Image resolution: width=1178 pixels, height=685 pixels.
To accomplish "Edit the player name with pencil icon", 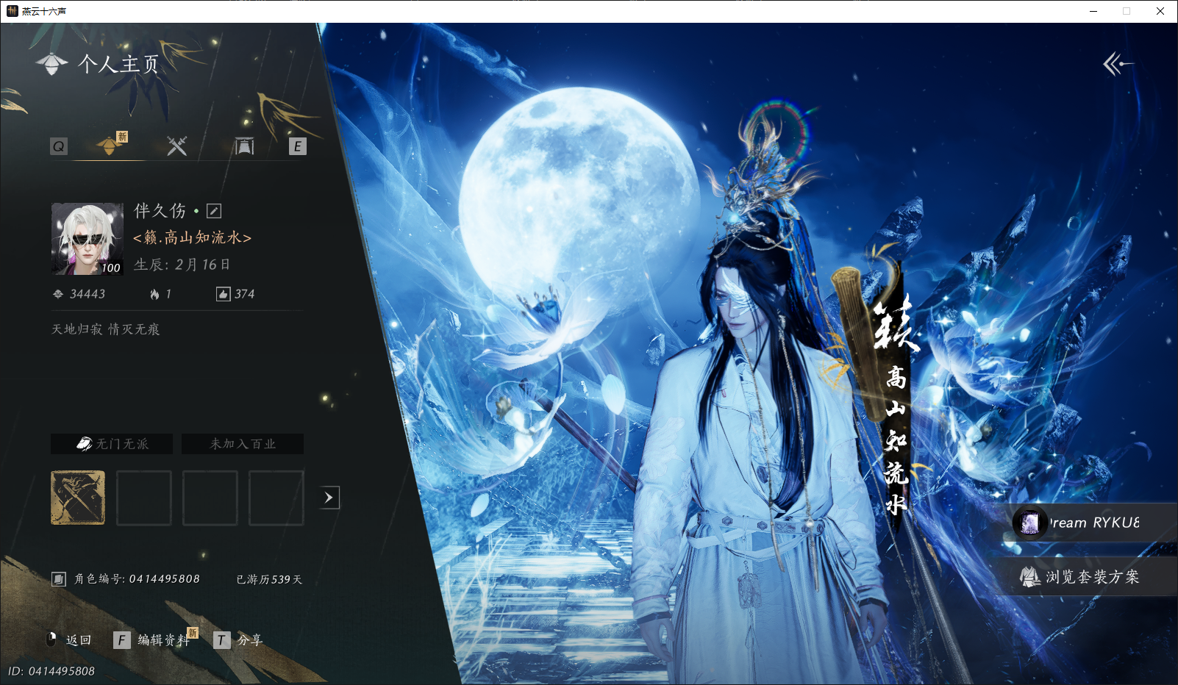I will (x=214, y=211).
